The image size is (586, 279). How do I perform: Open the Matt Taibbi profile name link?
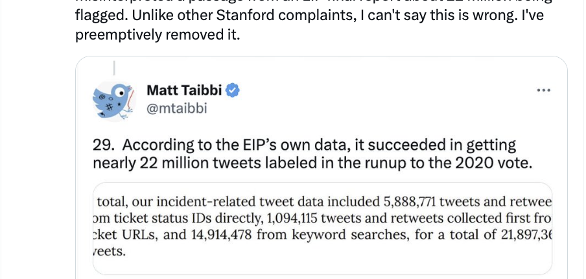[184, 90]
